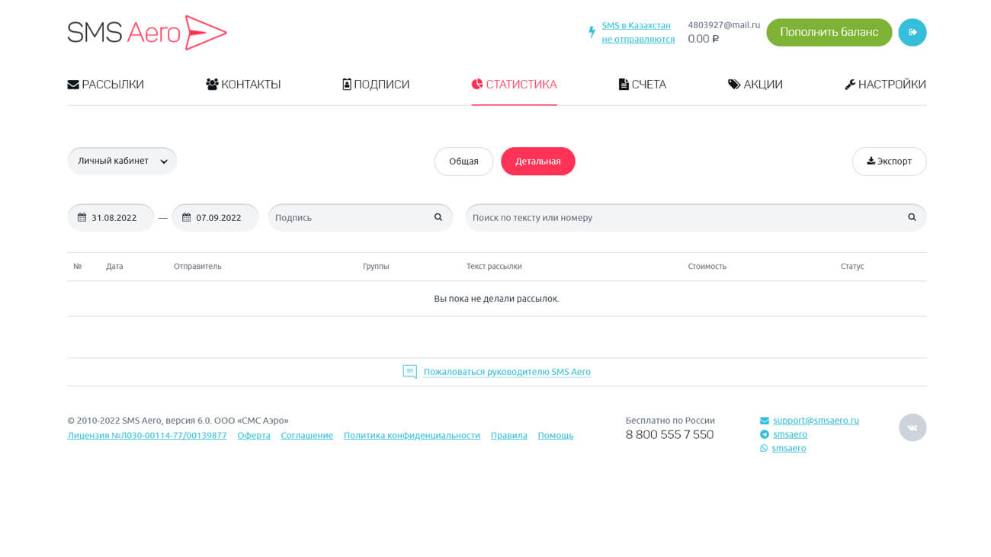
Task: Click the search icon in Подпись field
Action: (438, 217)
